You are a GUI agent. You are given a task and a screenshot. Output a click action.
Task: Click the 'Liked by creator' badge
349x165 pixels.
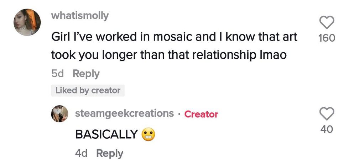coord(88,90)
